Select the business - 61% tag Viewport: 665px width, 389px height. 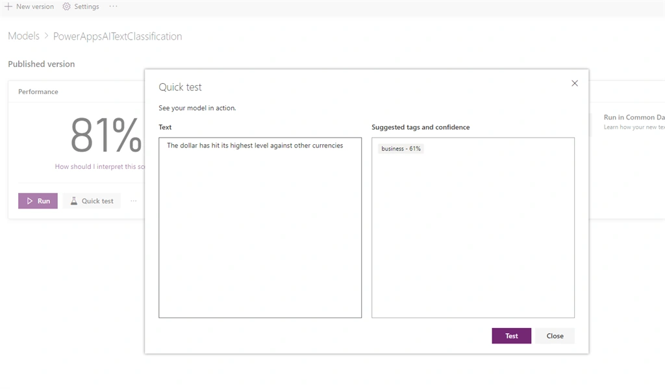click(x=401, y=149)
